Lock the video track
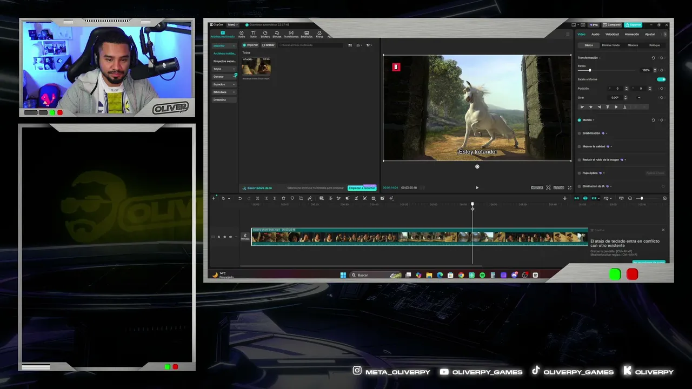Screen dimensions: 692x389 (218, 237)
